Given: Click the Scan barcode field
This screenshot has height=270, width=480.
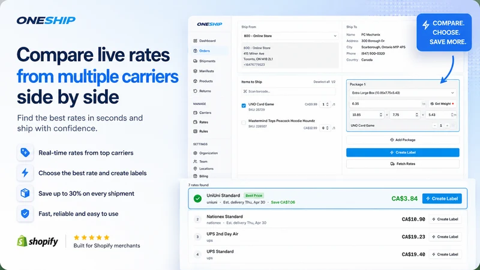Looking at the screenshot, I should click(x=288, y=91).
